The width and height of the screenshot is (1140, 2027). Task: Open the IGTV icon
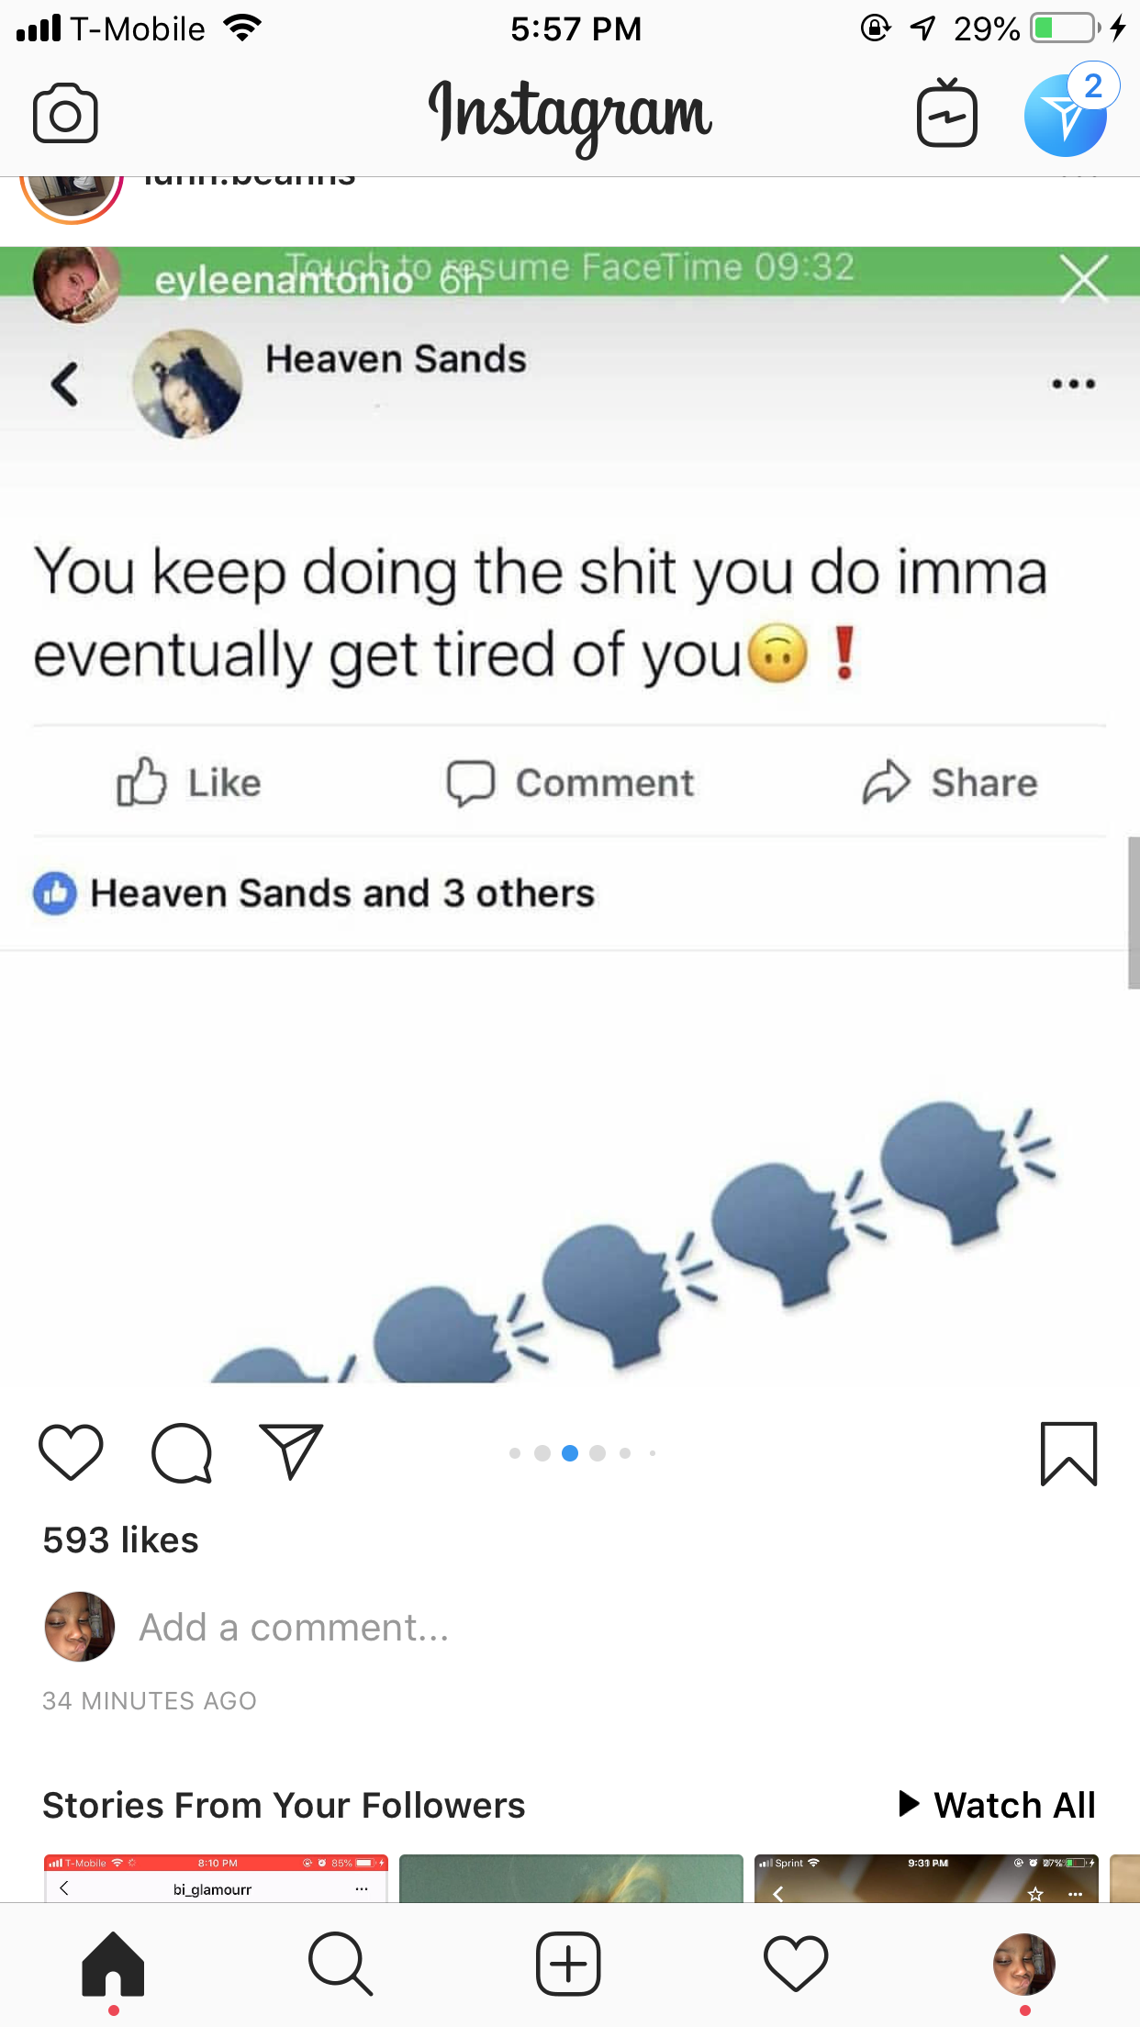[x=946, y=113]
